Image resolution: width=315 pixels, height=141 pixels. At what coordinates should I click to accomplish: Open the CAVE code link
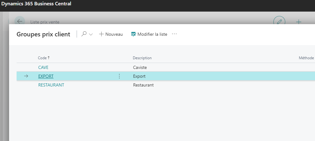(x=43, y=68)
